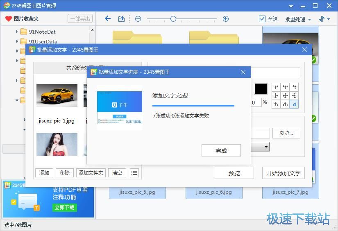Image resolution: width=338 pixels, height=231 pixels.
Task: Click jisuxz_pic_1.jpg file name
Action: 57,121
